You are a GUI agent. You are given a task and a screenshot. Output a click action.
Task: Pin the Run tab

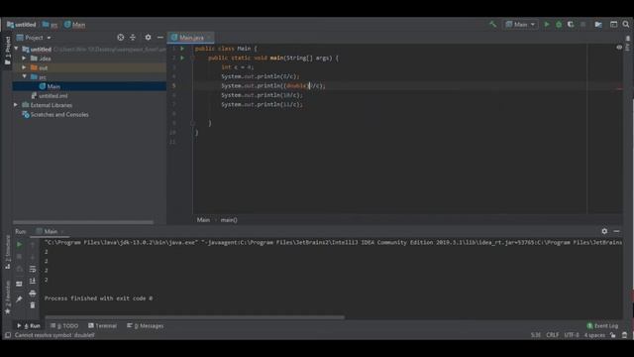19,299
